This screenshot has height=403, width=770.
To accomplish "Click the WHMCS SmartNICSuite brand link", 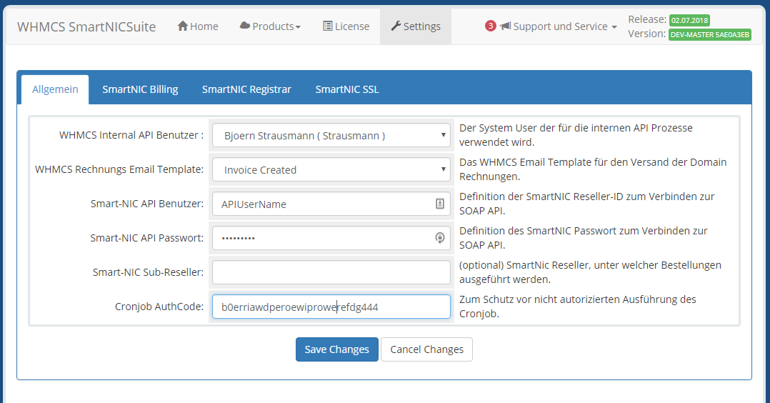I will [x=86, y=26].
